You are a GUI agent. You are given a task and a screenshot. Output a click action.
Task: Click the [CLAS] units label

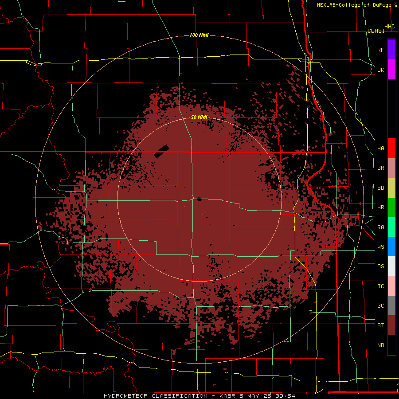pyautogui.click(x=375, y=31)
